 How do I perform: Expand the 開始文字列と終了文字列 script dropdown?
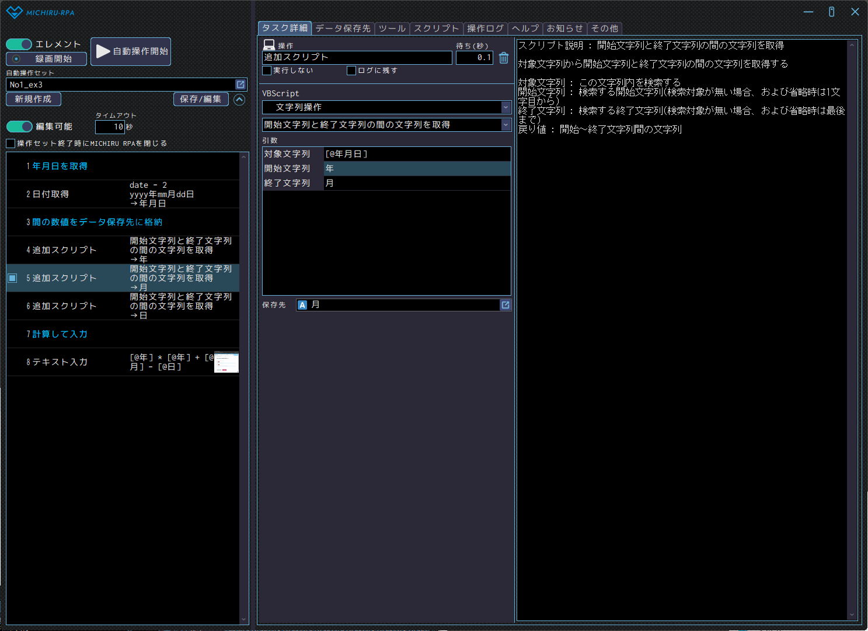[506, 125]
